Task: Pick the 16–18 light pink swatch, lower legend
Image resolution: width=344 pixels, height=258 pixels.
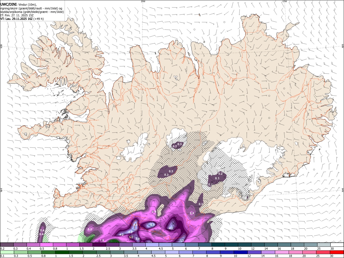Action: point(282,252)
